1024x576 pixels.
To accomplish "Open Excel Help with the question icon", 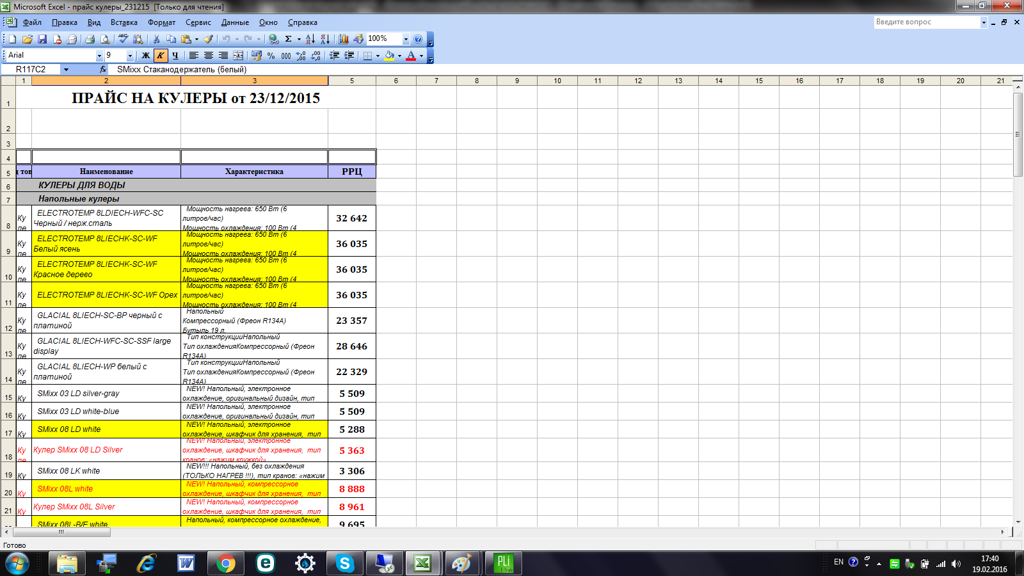I will click(418, 39).
